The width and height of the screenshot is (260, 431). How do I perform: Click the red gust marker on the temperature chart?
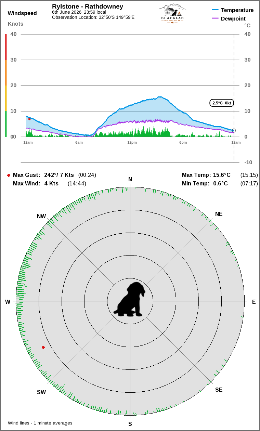[x=29, y=119]
